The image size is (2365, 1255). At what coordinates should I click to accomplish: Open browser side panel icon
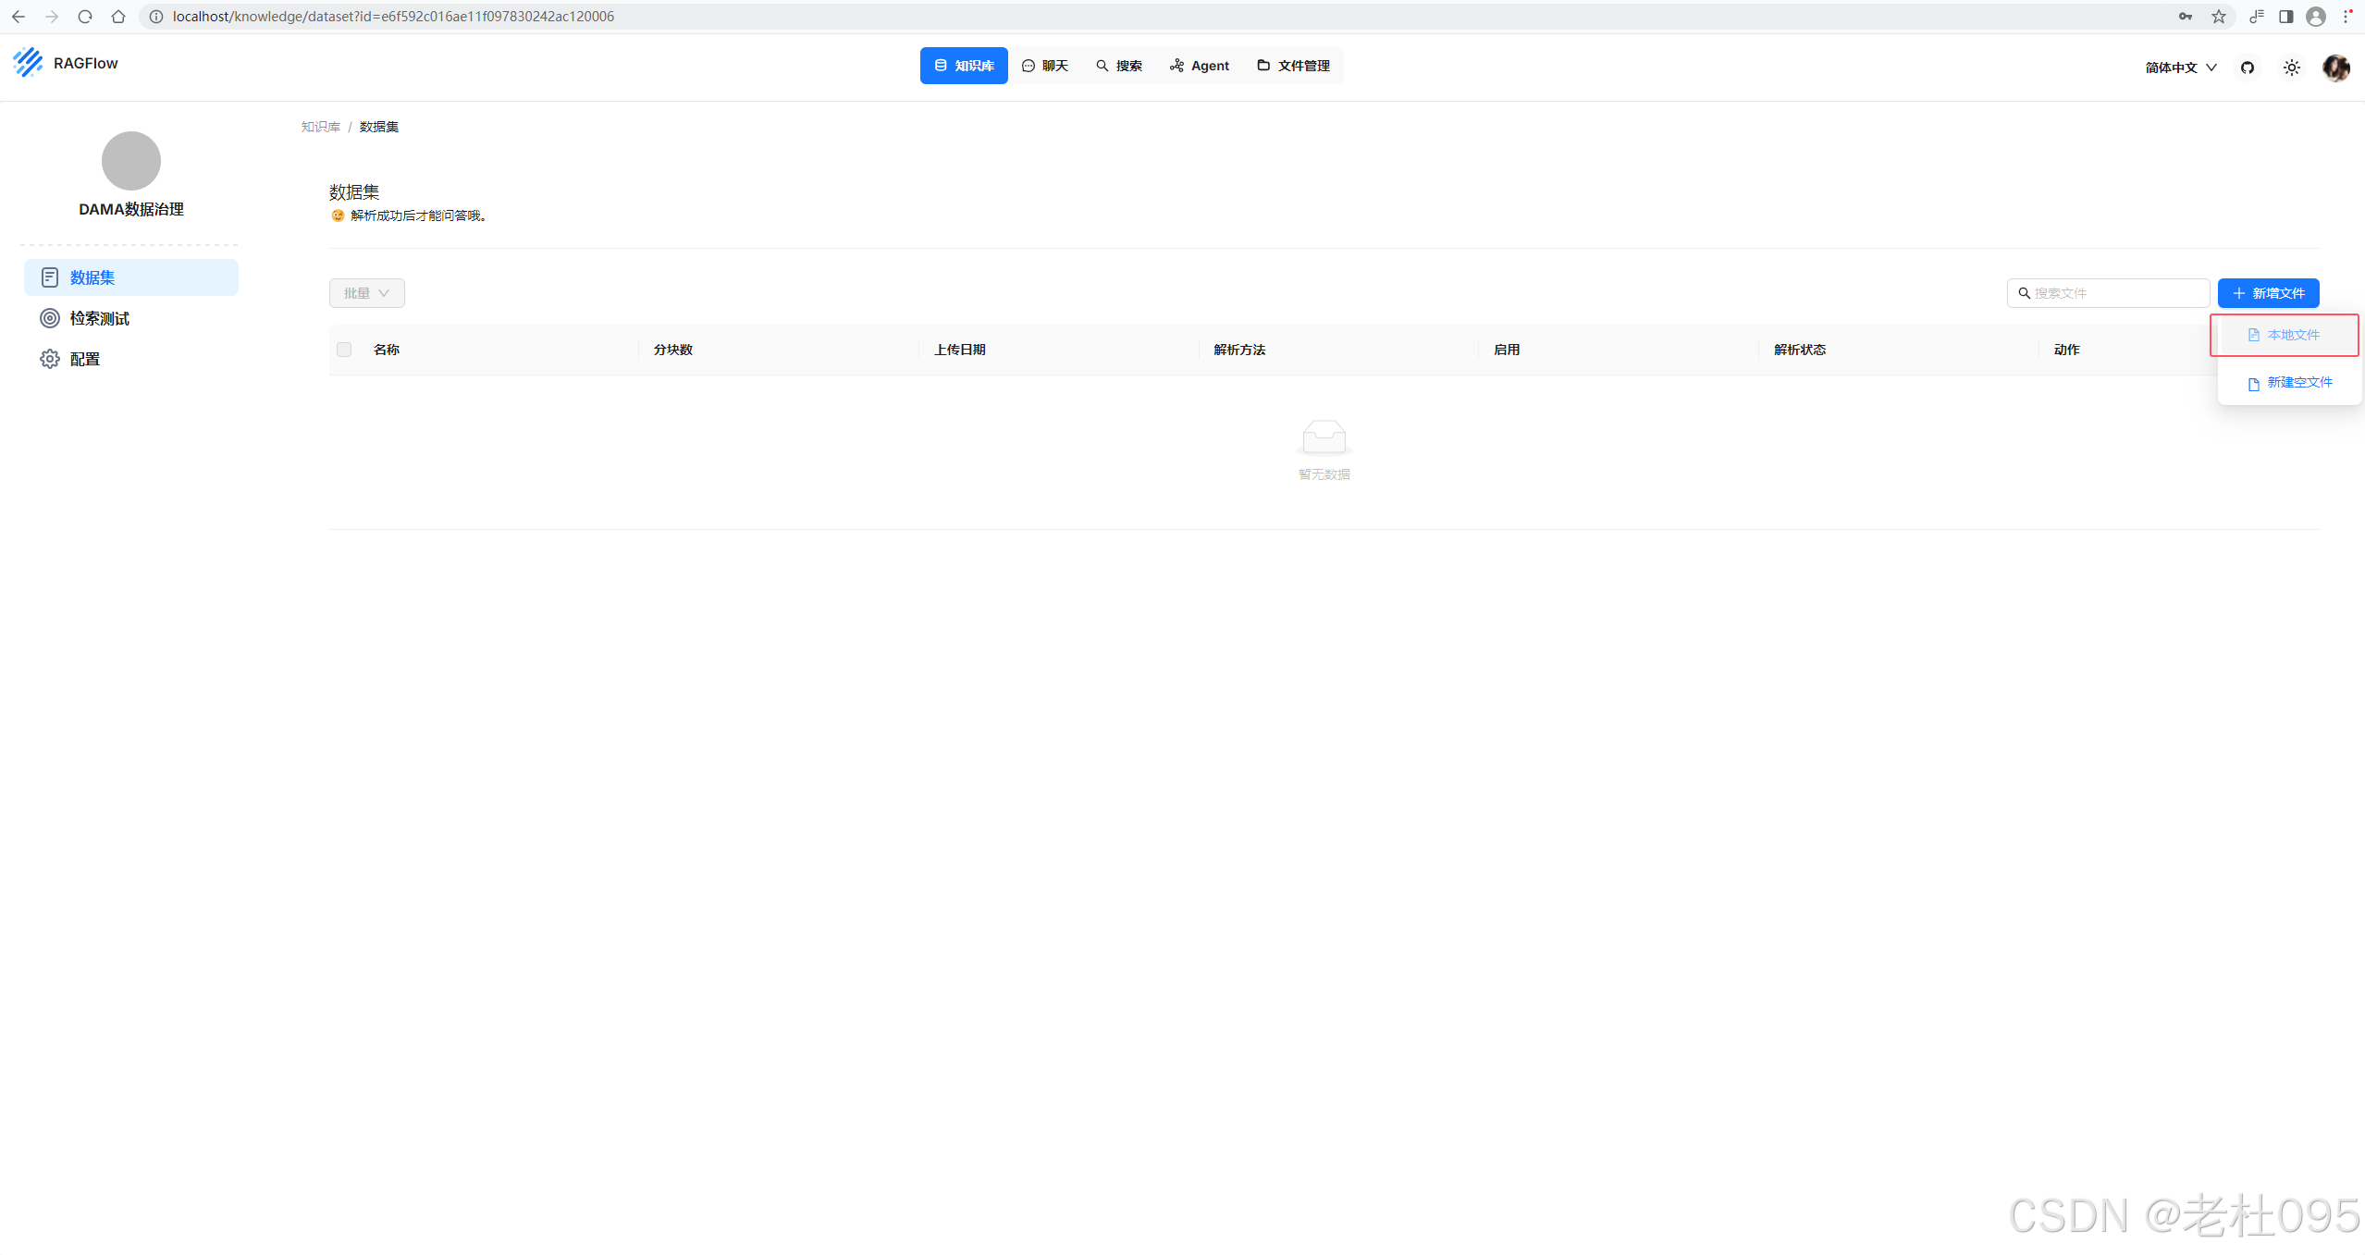pyautogui.click(x=2285, y=17)
